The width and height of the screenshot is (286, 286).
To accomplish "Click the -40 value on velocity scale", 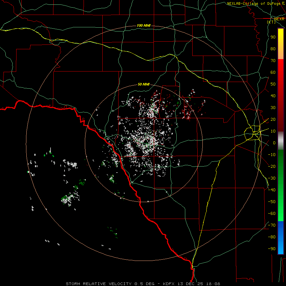I will pyautogui.click(x=272, y=190).
